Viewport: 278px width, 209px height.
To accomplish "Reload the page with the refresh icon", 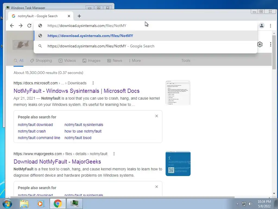I will (29, 26).
